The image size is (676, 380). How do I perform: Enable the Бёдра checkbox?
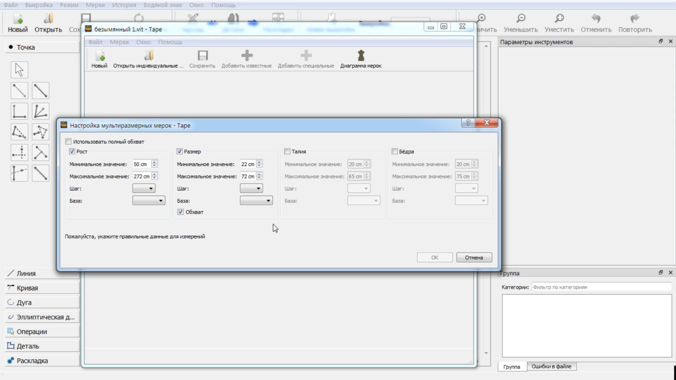395,152
